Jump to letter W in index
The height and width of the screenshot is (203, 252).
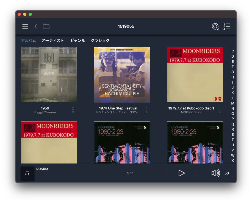click(232, 156)
